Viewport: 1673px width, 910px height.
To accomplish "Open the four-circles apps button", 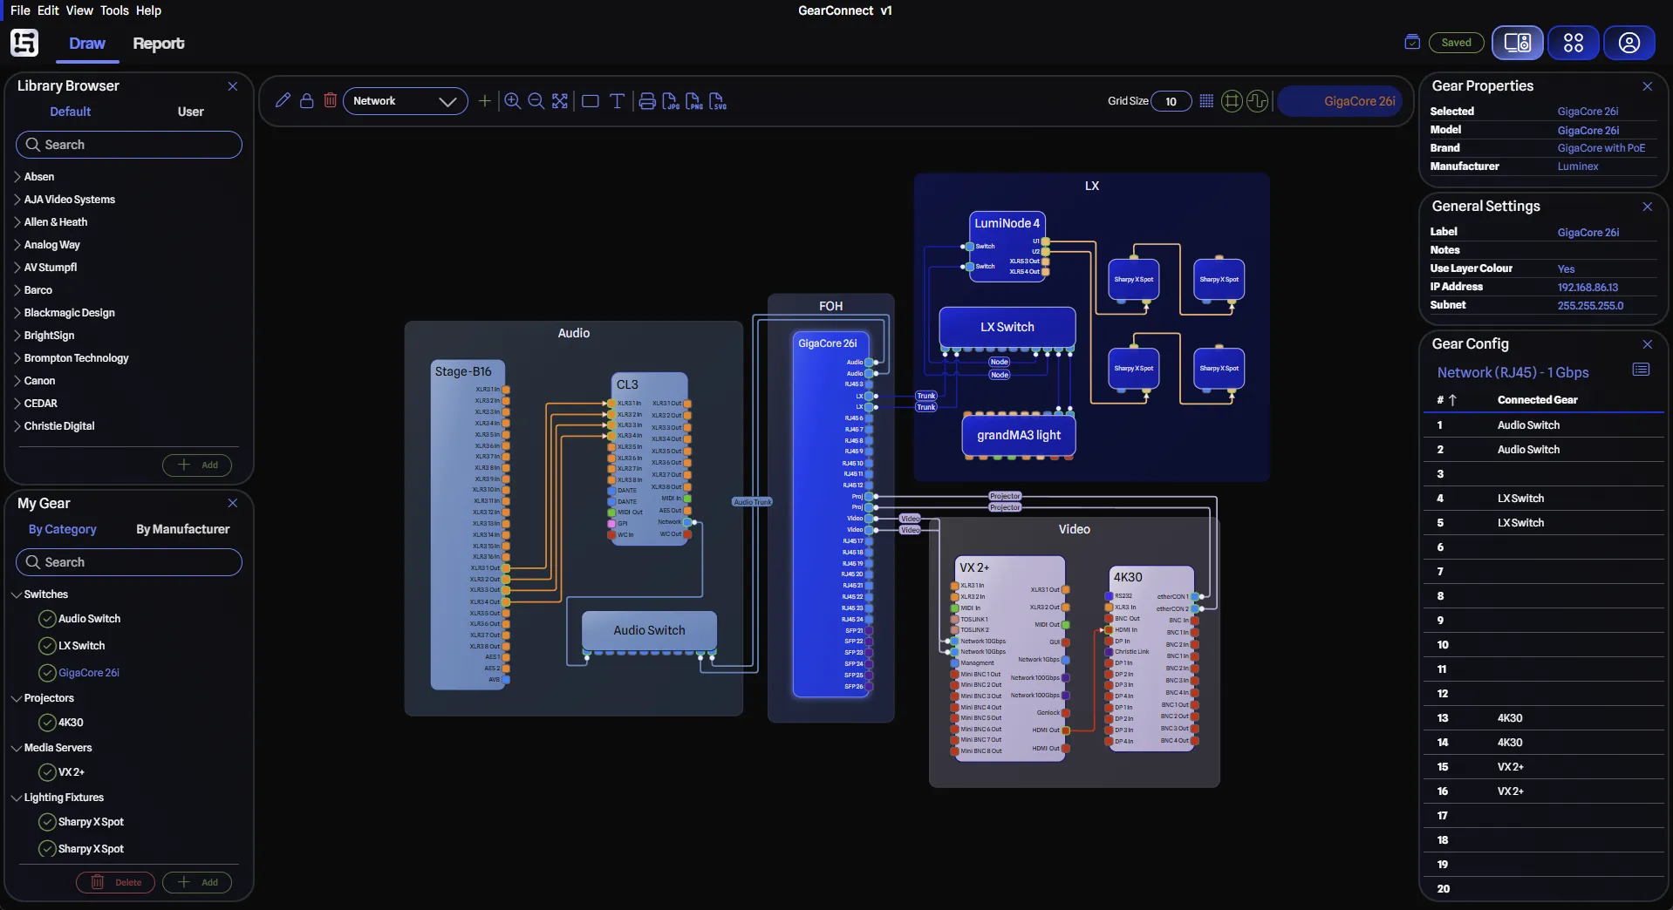I will click(1574, 43).
